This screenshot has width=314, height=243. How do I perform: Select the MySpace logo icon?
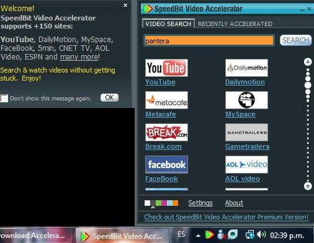tap(246, 100)
